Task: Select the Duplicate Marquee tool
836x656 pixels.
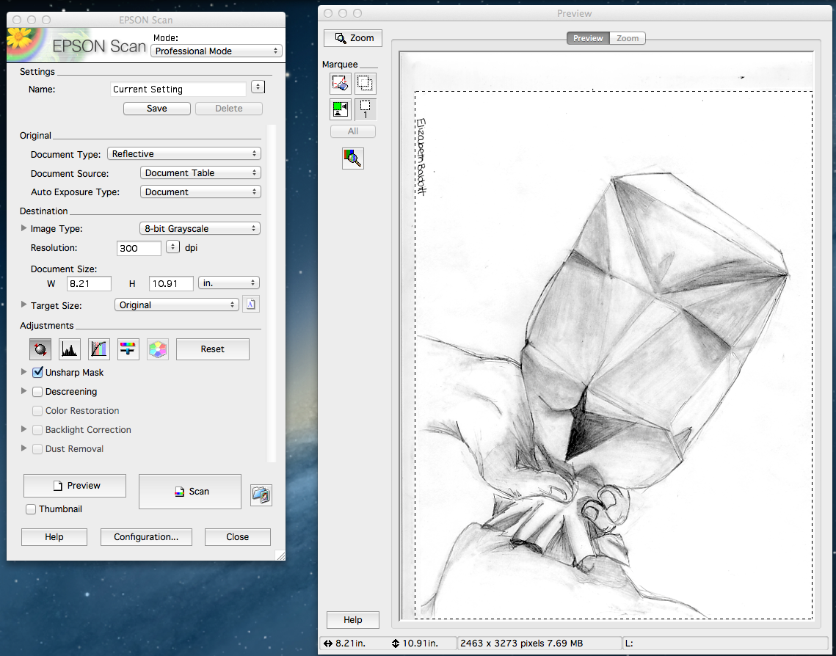Action: click(x=365, y=84)
